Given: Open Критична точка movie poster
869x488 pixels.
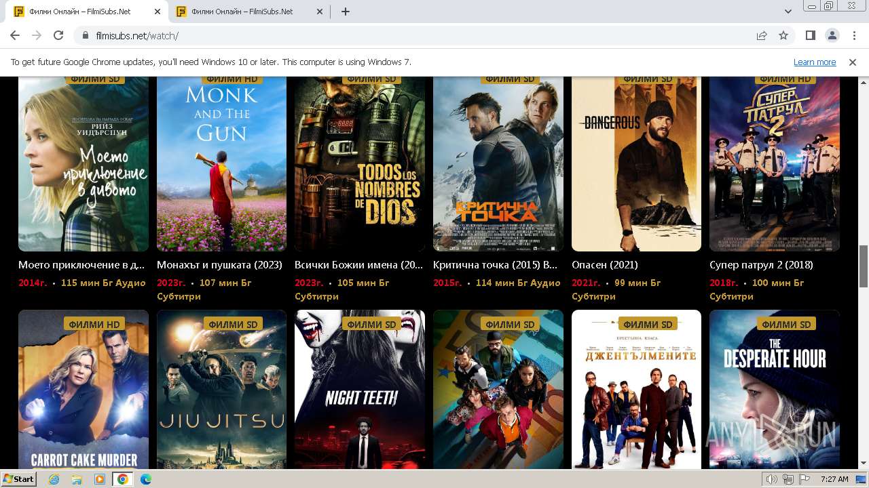Looking at the screenshot, I should [498, 163].
